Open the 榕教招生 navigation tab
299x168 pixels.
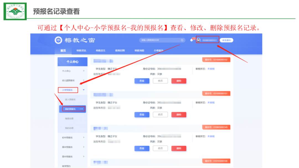coord(101,51)
